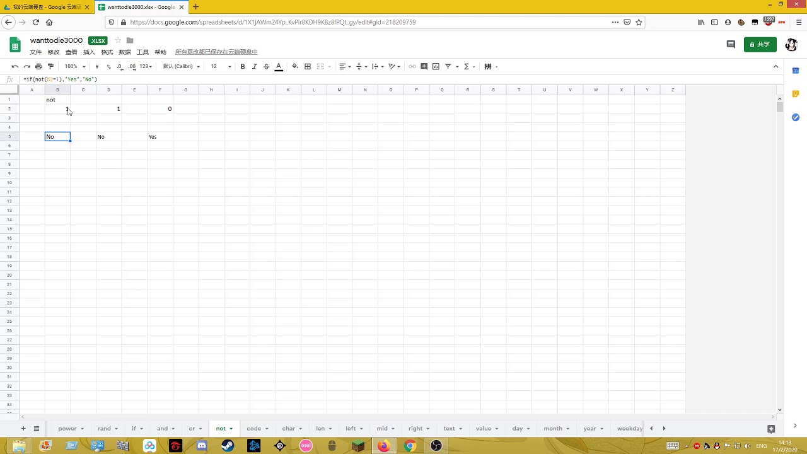Click the redo toolbar arrow
The width and height of the screenshot is (807, 454).
coord(26,66)
